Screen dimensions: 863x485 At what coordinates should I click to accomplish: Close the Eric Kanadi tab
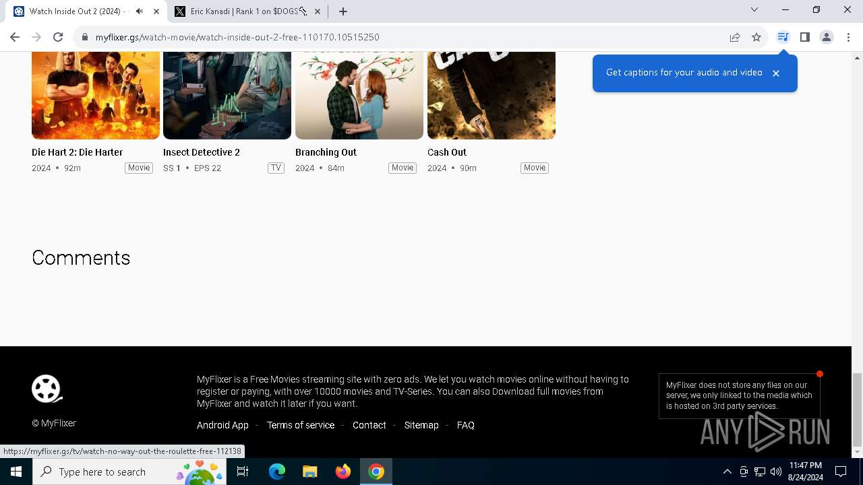318,11
